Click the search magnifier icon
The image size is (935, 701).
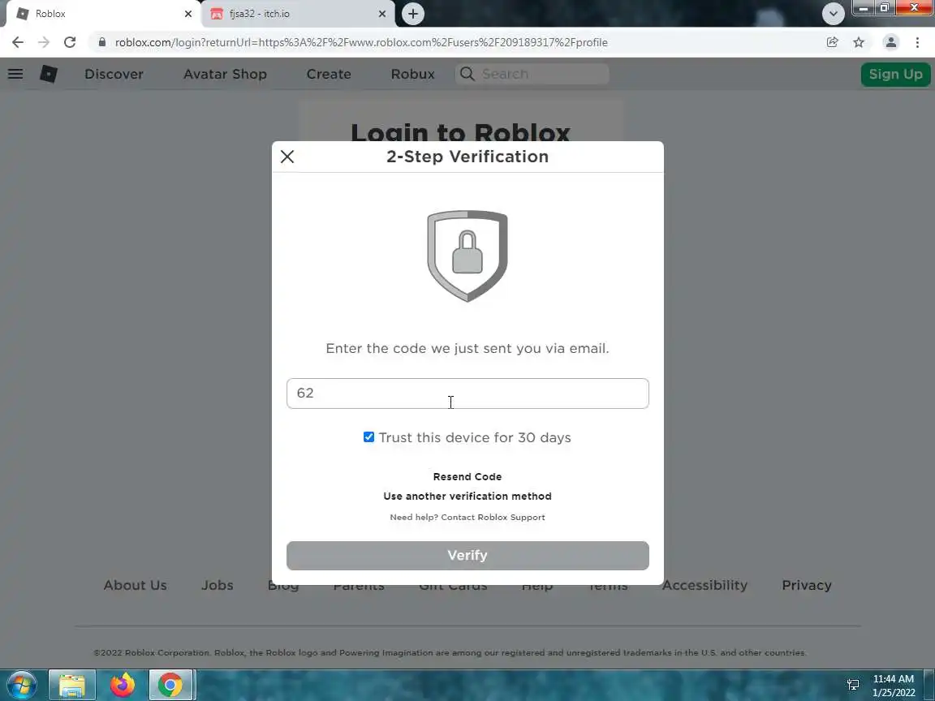(467, 74)
